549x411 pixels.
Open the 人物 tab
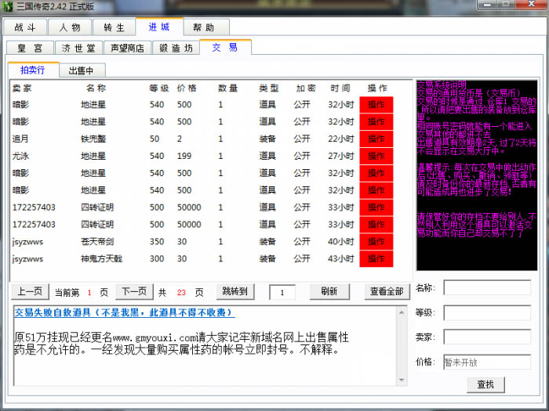(x=69, y=27)
